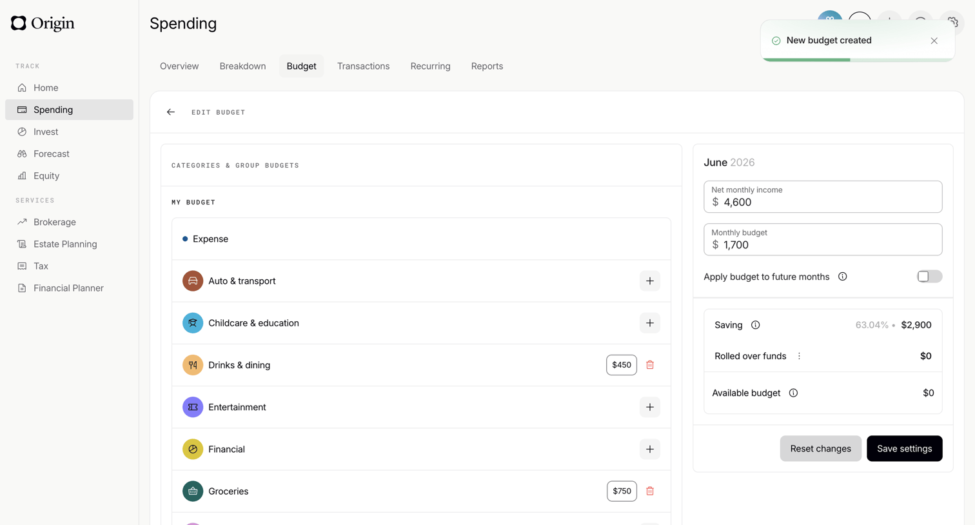Image resolution: width=975 pixels, height=525 pixels.
Task: Open Equity in the sidebar
Action: 69,175
